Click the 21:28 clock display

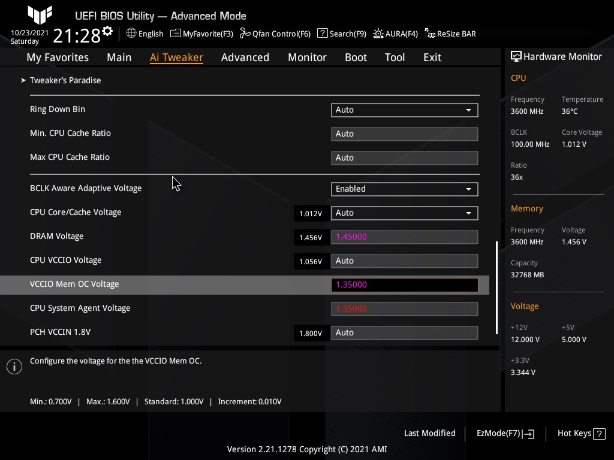(77, 35)
